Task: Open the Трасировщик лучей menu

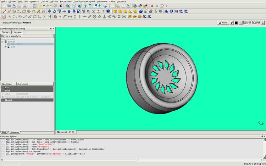Action: tap(84, 1)
